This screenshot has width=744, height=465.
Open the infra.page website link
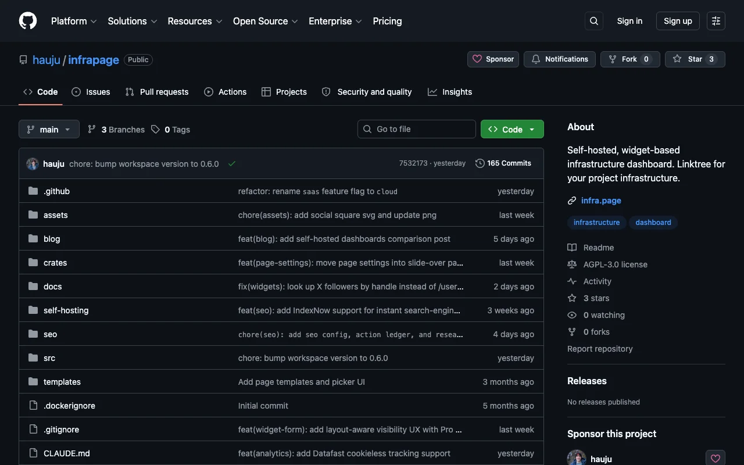coord(601,201)
